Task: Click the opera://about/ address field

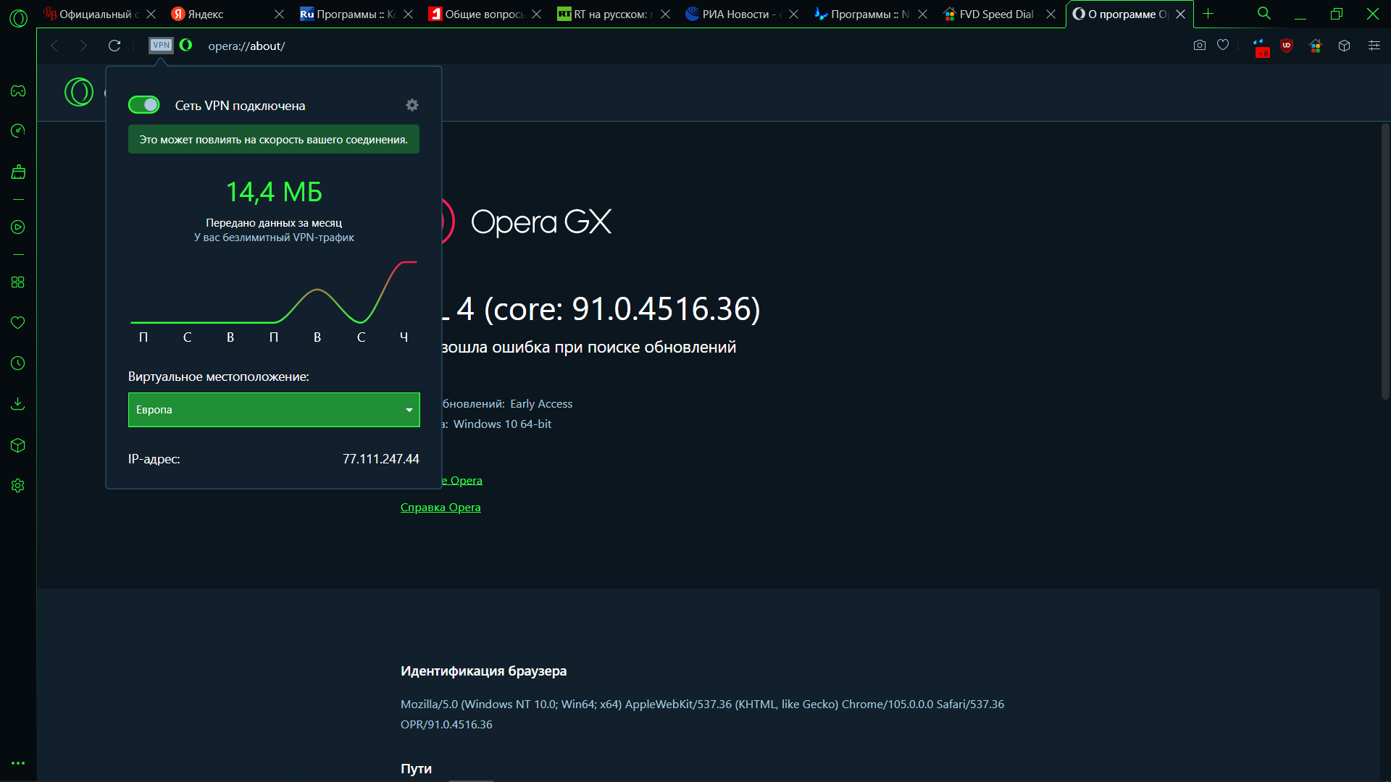Action: [x=246, y=46]
